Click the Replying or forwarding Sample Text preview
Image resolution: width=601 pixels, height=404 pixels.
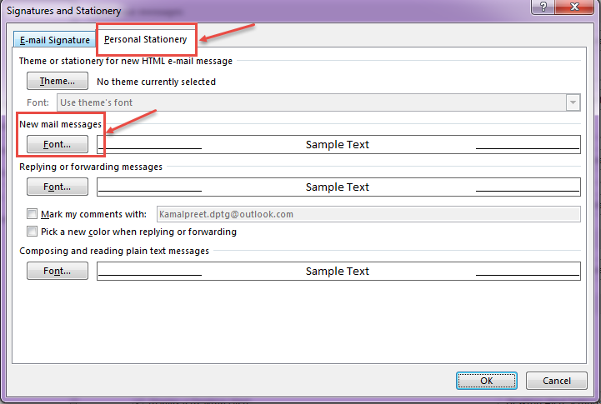click(338, 187)
